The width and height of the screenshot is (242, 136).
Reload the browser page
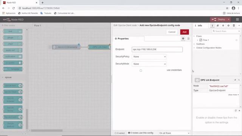coord(14,8)
